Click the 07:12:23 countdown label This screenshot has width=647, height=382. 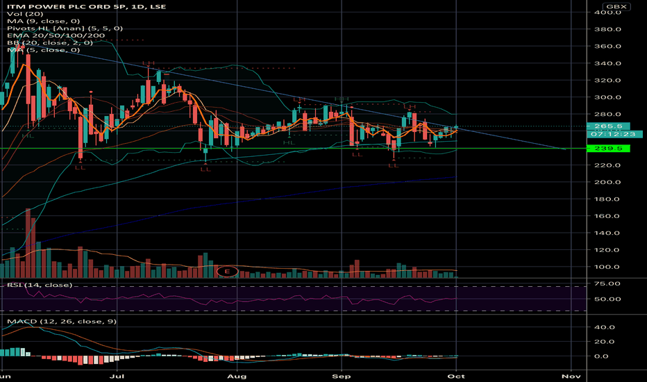(x=614, y=134)
